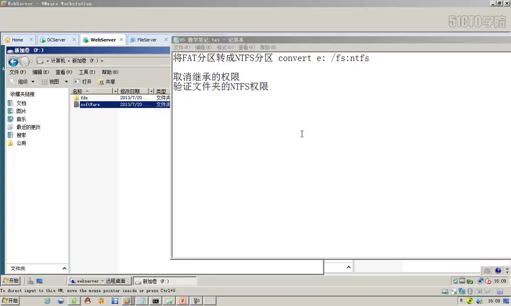The height and width of the screenshot is (306, 511).
Task: Click 共享 in the Explorer toolbar
Action: pos(106,82)
